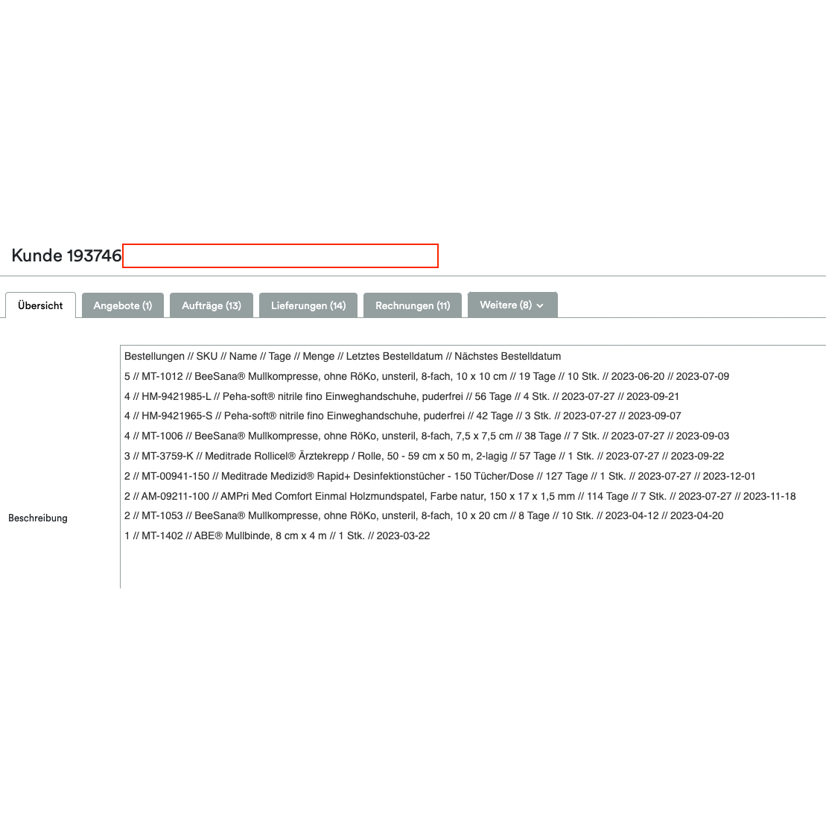Select the AM-09211-100 Holzmundspatel row
The image size is (826, 826).
coord(460,495)
